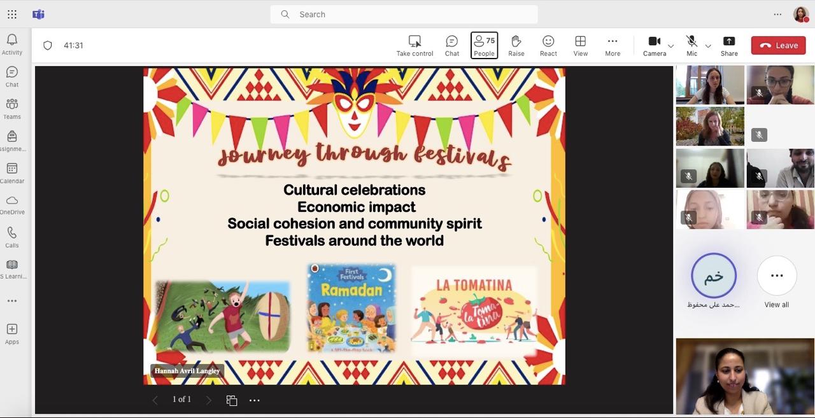815x418 pixels.
Task: Go to next slide arrow
Action: click(x=208, y=400)
